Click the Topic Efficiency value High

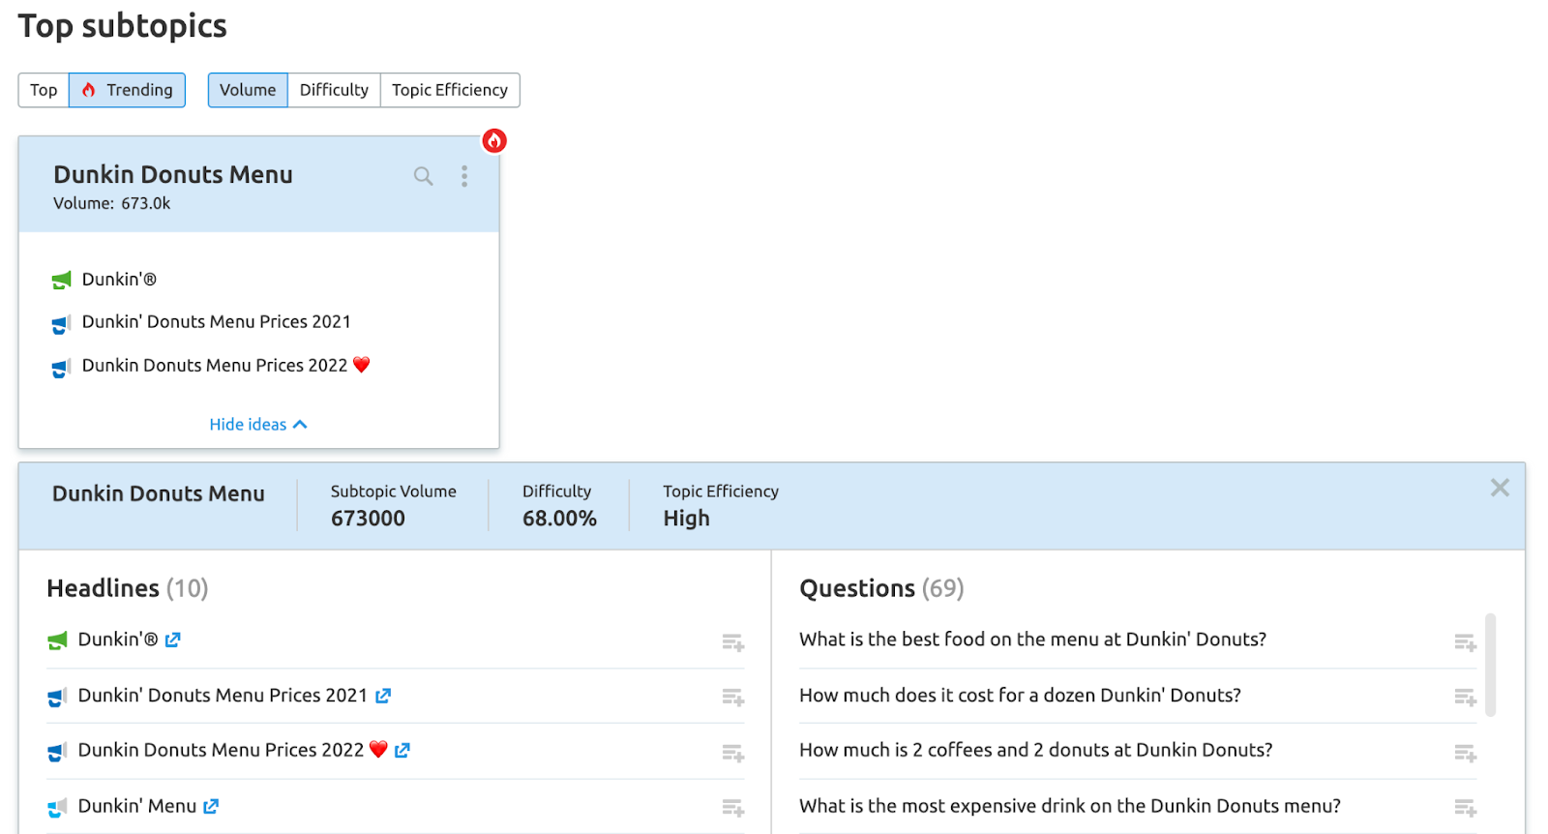pyautogui.click(x=687, y=519)
